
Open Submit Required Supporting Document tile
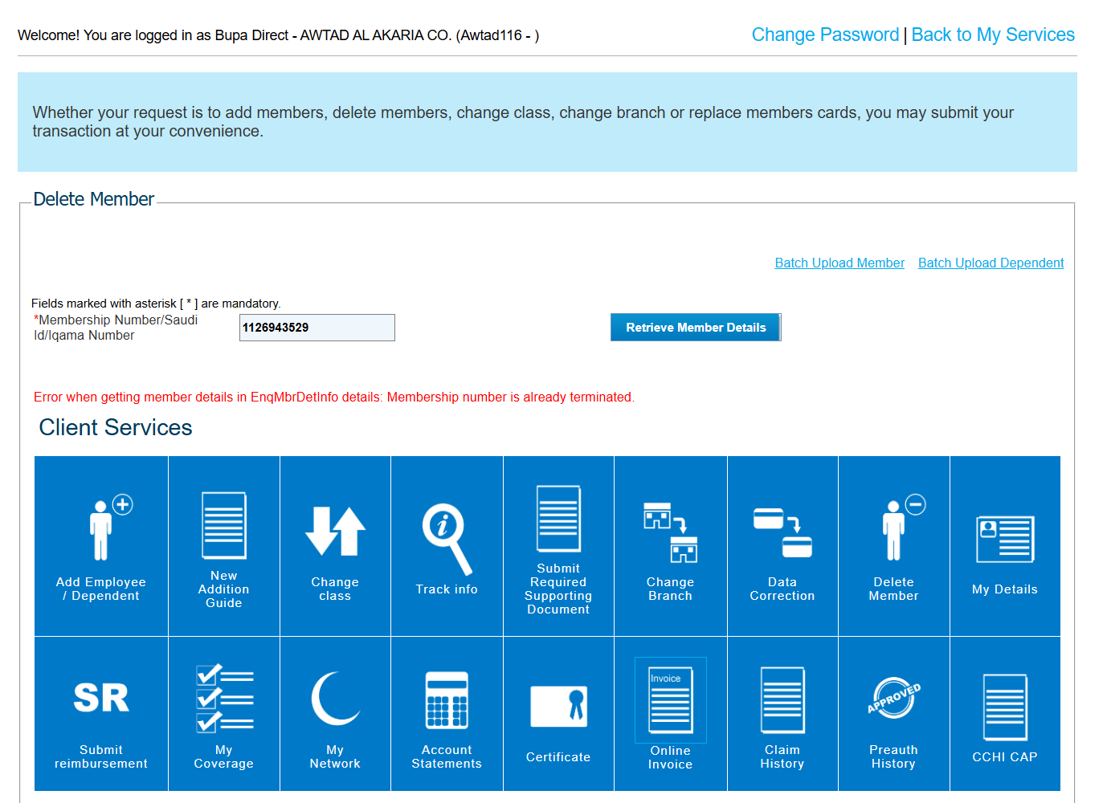558,546
